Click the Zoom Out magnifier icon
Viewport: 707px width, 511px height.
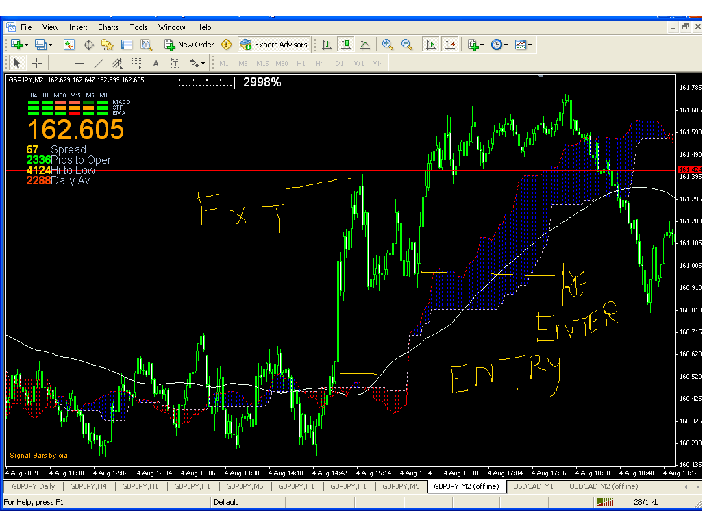tap(407, 45)
